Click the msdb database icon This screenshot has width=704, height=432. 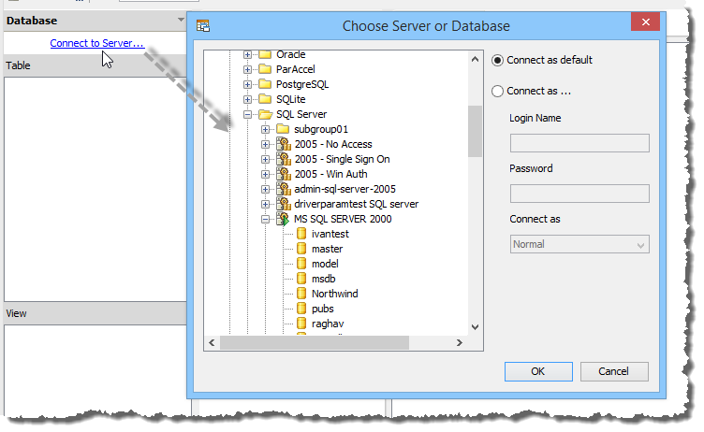coord(301,279)
